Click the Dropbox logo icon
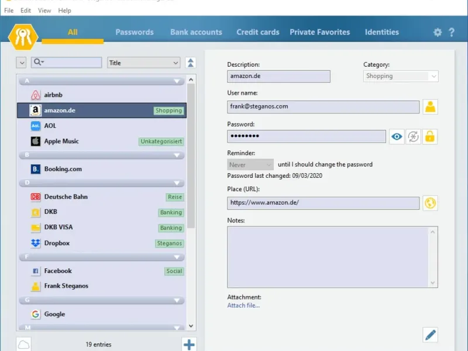The height and width of the screenshot is (351, 468). click(x=36, y=243)
